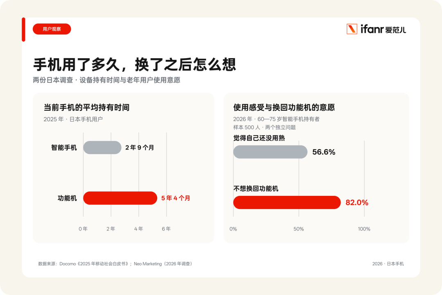Image resolution: width=442 pixels, height=295 pixels.
Task: Click the 2年9个月 value label
Action: pos(140,147)
